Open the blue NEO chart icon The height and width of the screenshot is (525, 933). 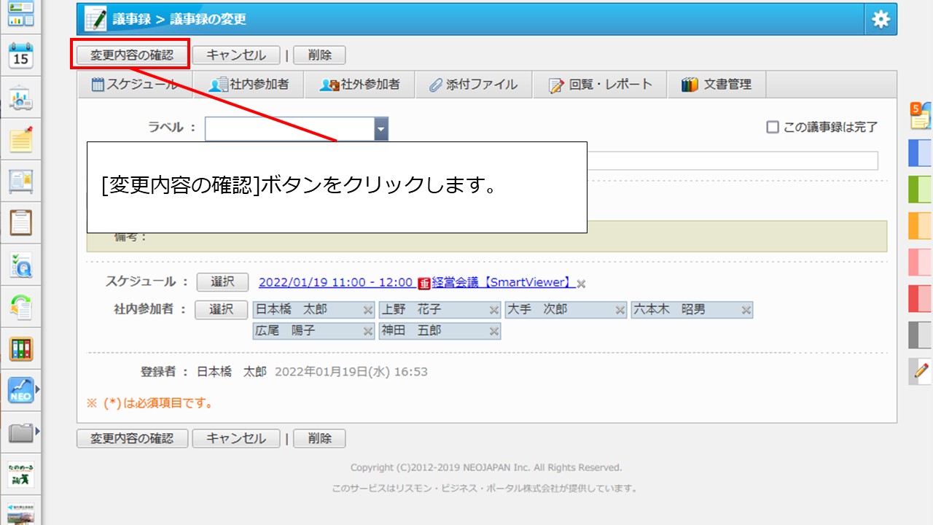click(x=20, y=391)
